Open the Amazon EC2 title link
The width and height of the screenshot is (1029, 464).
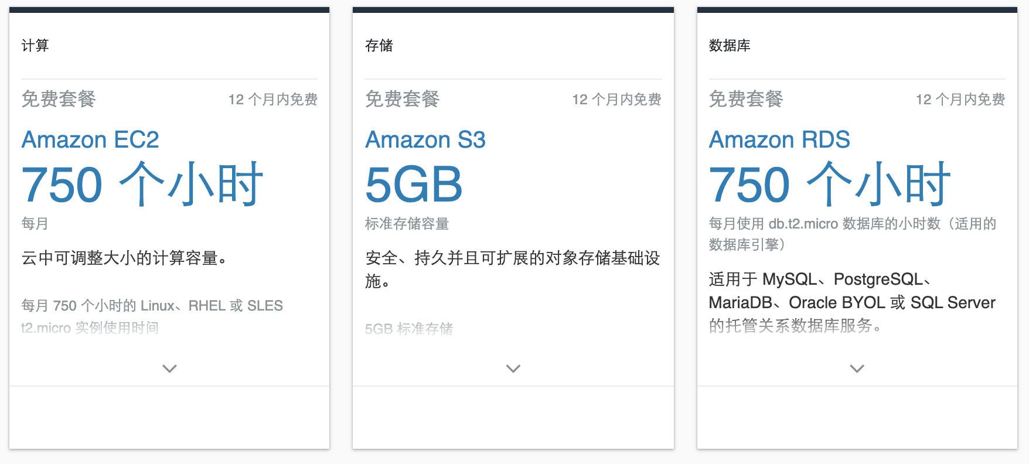tap(90, 140)
